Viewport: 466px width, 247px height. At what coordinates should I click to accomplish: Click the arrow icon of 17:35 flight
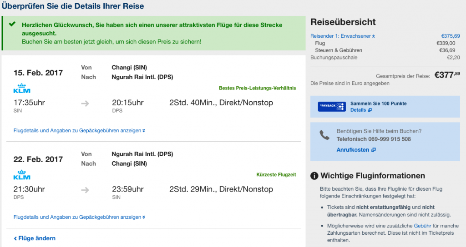(x=85, y=103)
